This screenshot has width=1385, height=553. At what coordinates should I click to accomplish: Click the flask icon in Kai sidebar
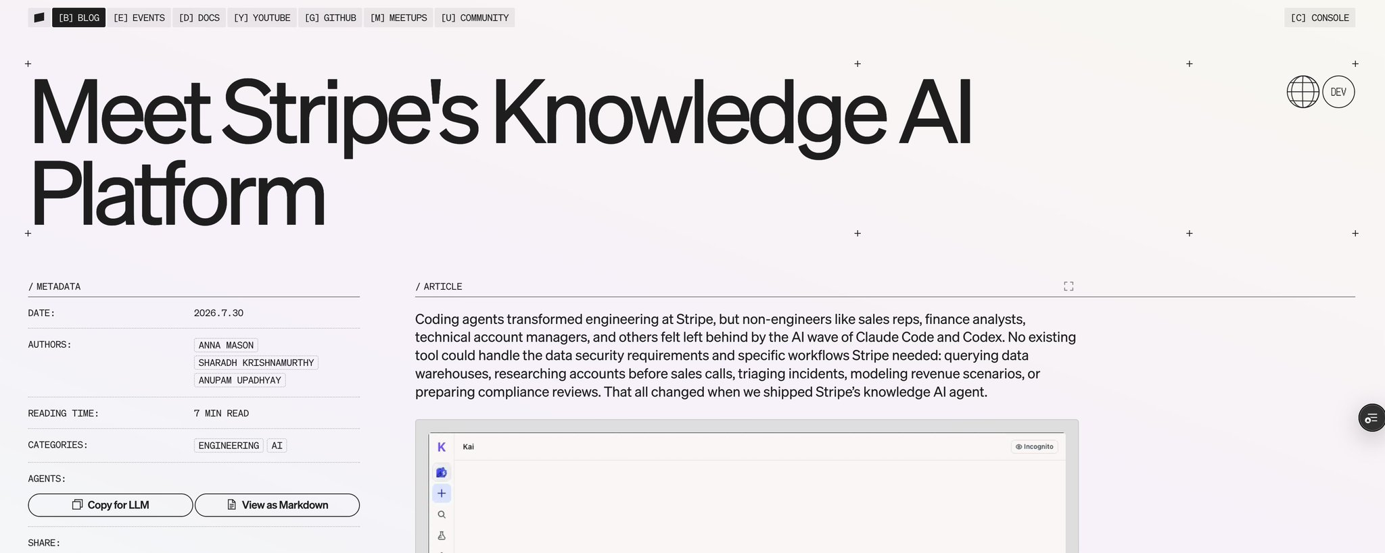point(442,535)
